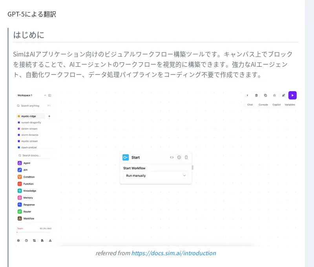Switch to the Variables tab
Image resolution: width=314 pixels, height=267 pixels.
[290, 104]
